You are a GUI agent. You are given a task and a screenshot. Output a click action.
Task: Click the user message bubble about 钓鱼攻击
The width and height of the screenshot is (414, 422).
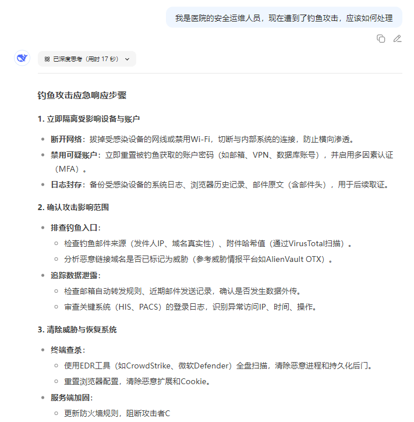pos(284,17)
